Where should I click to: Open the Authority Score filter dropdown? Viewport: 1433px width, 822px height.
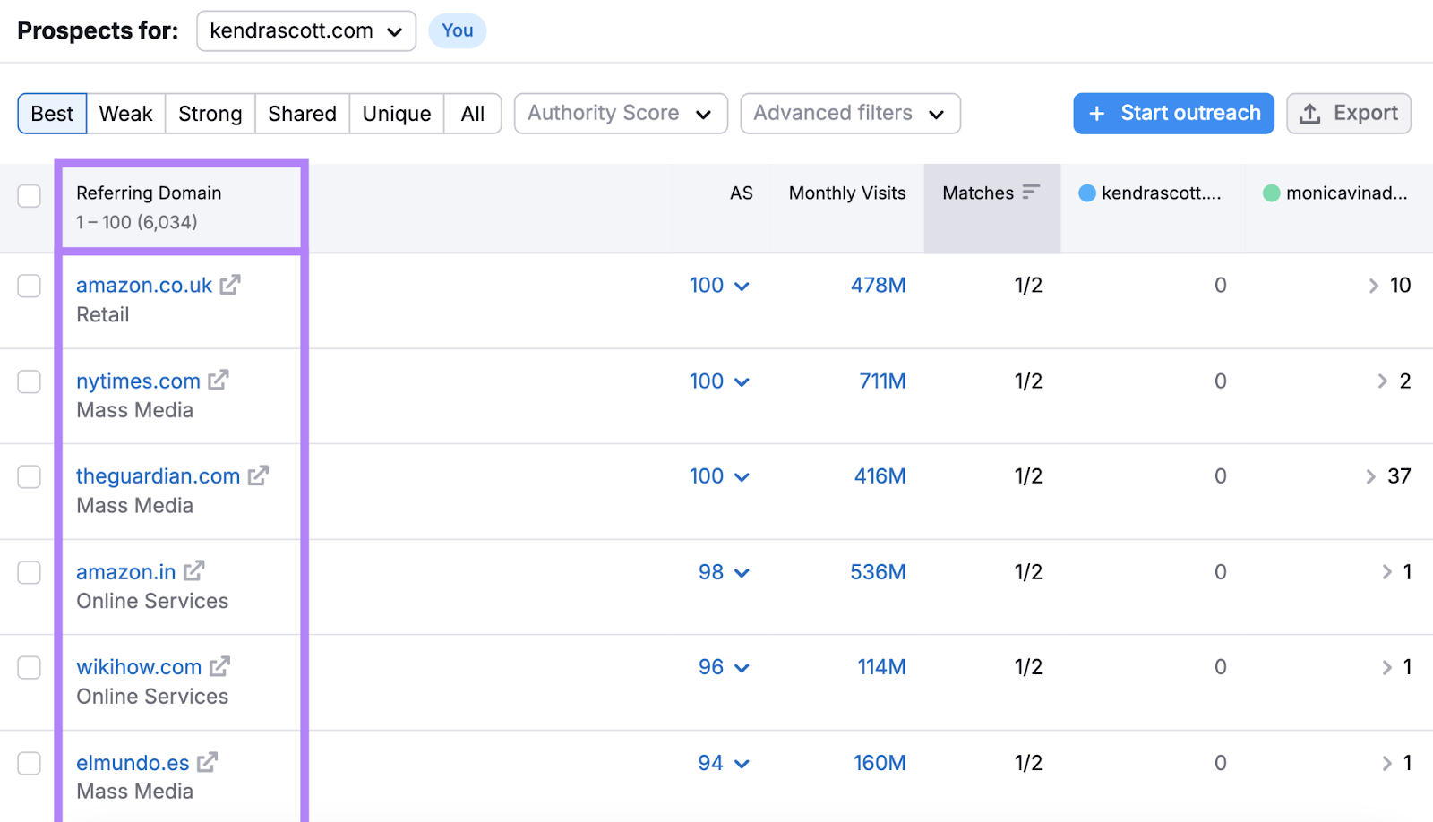pos(620,113)
